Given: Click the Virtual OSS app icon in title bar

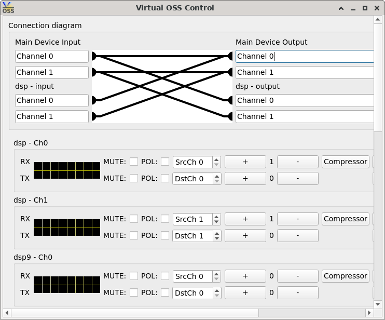Looking at the screenshot, I should point(8,8).
